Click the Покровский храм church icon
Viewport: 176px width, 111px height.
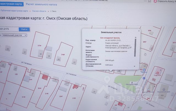click(164, 90)
